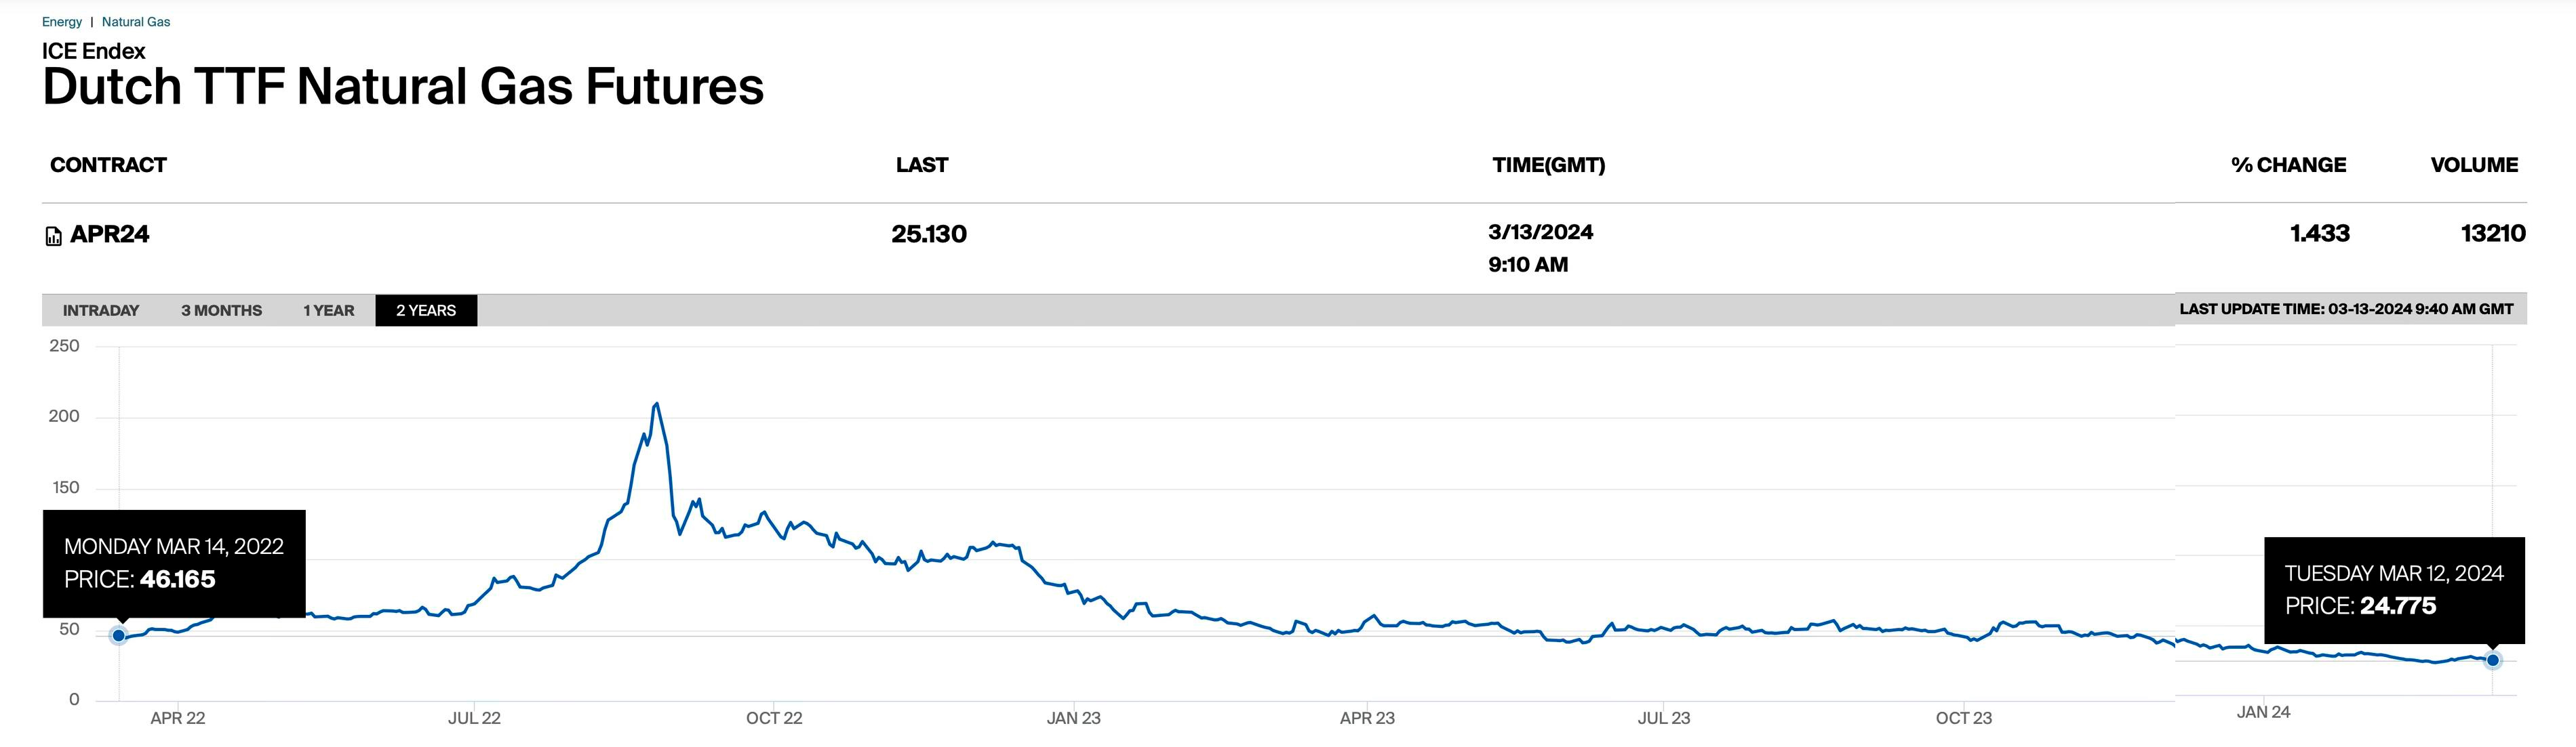Select the 1 YEAR range tab

328,311
